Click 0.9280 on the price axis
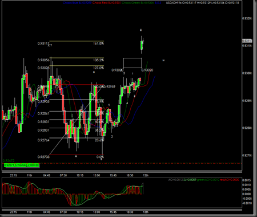 coord(247,128)
